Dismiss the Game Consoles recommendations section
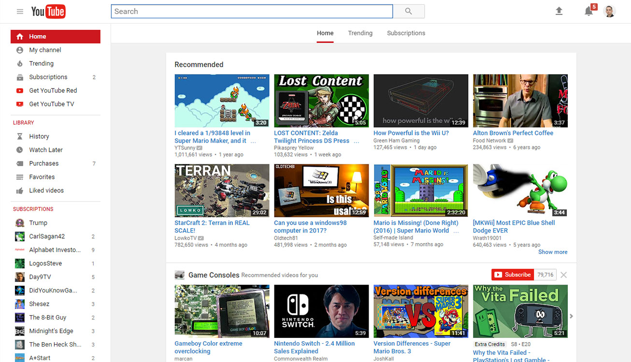Screen dimensions: 631x362 tap(563, 274)
